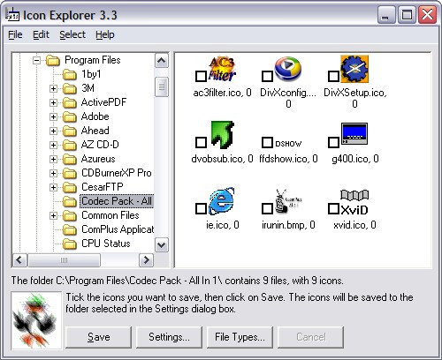Click the Internet Explorer ie.ico icon
The height and width of the screenshot is (360, 442).
[222, 201]
